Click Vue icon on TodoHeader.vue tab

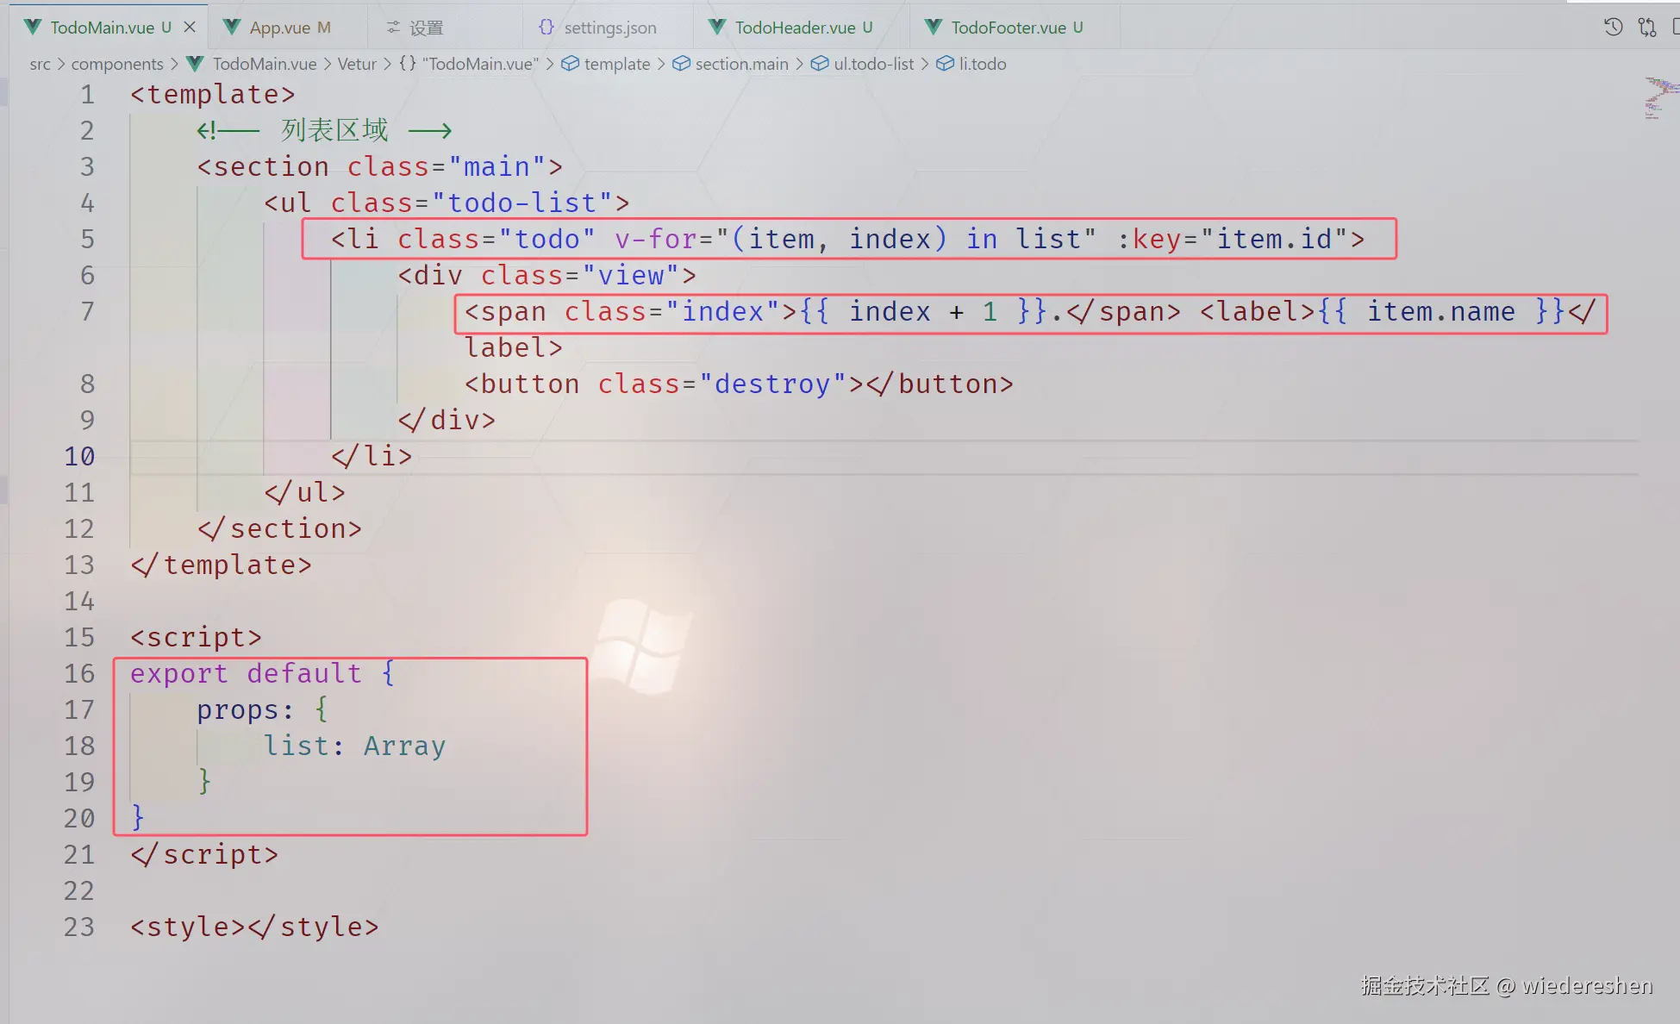(x=716, y=28)
